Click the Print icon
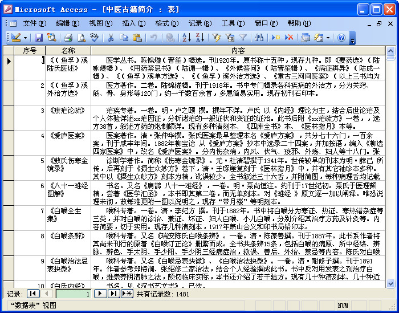This screenshot has width=399, height=313. [x=68, y=38]
